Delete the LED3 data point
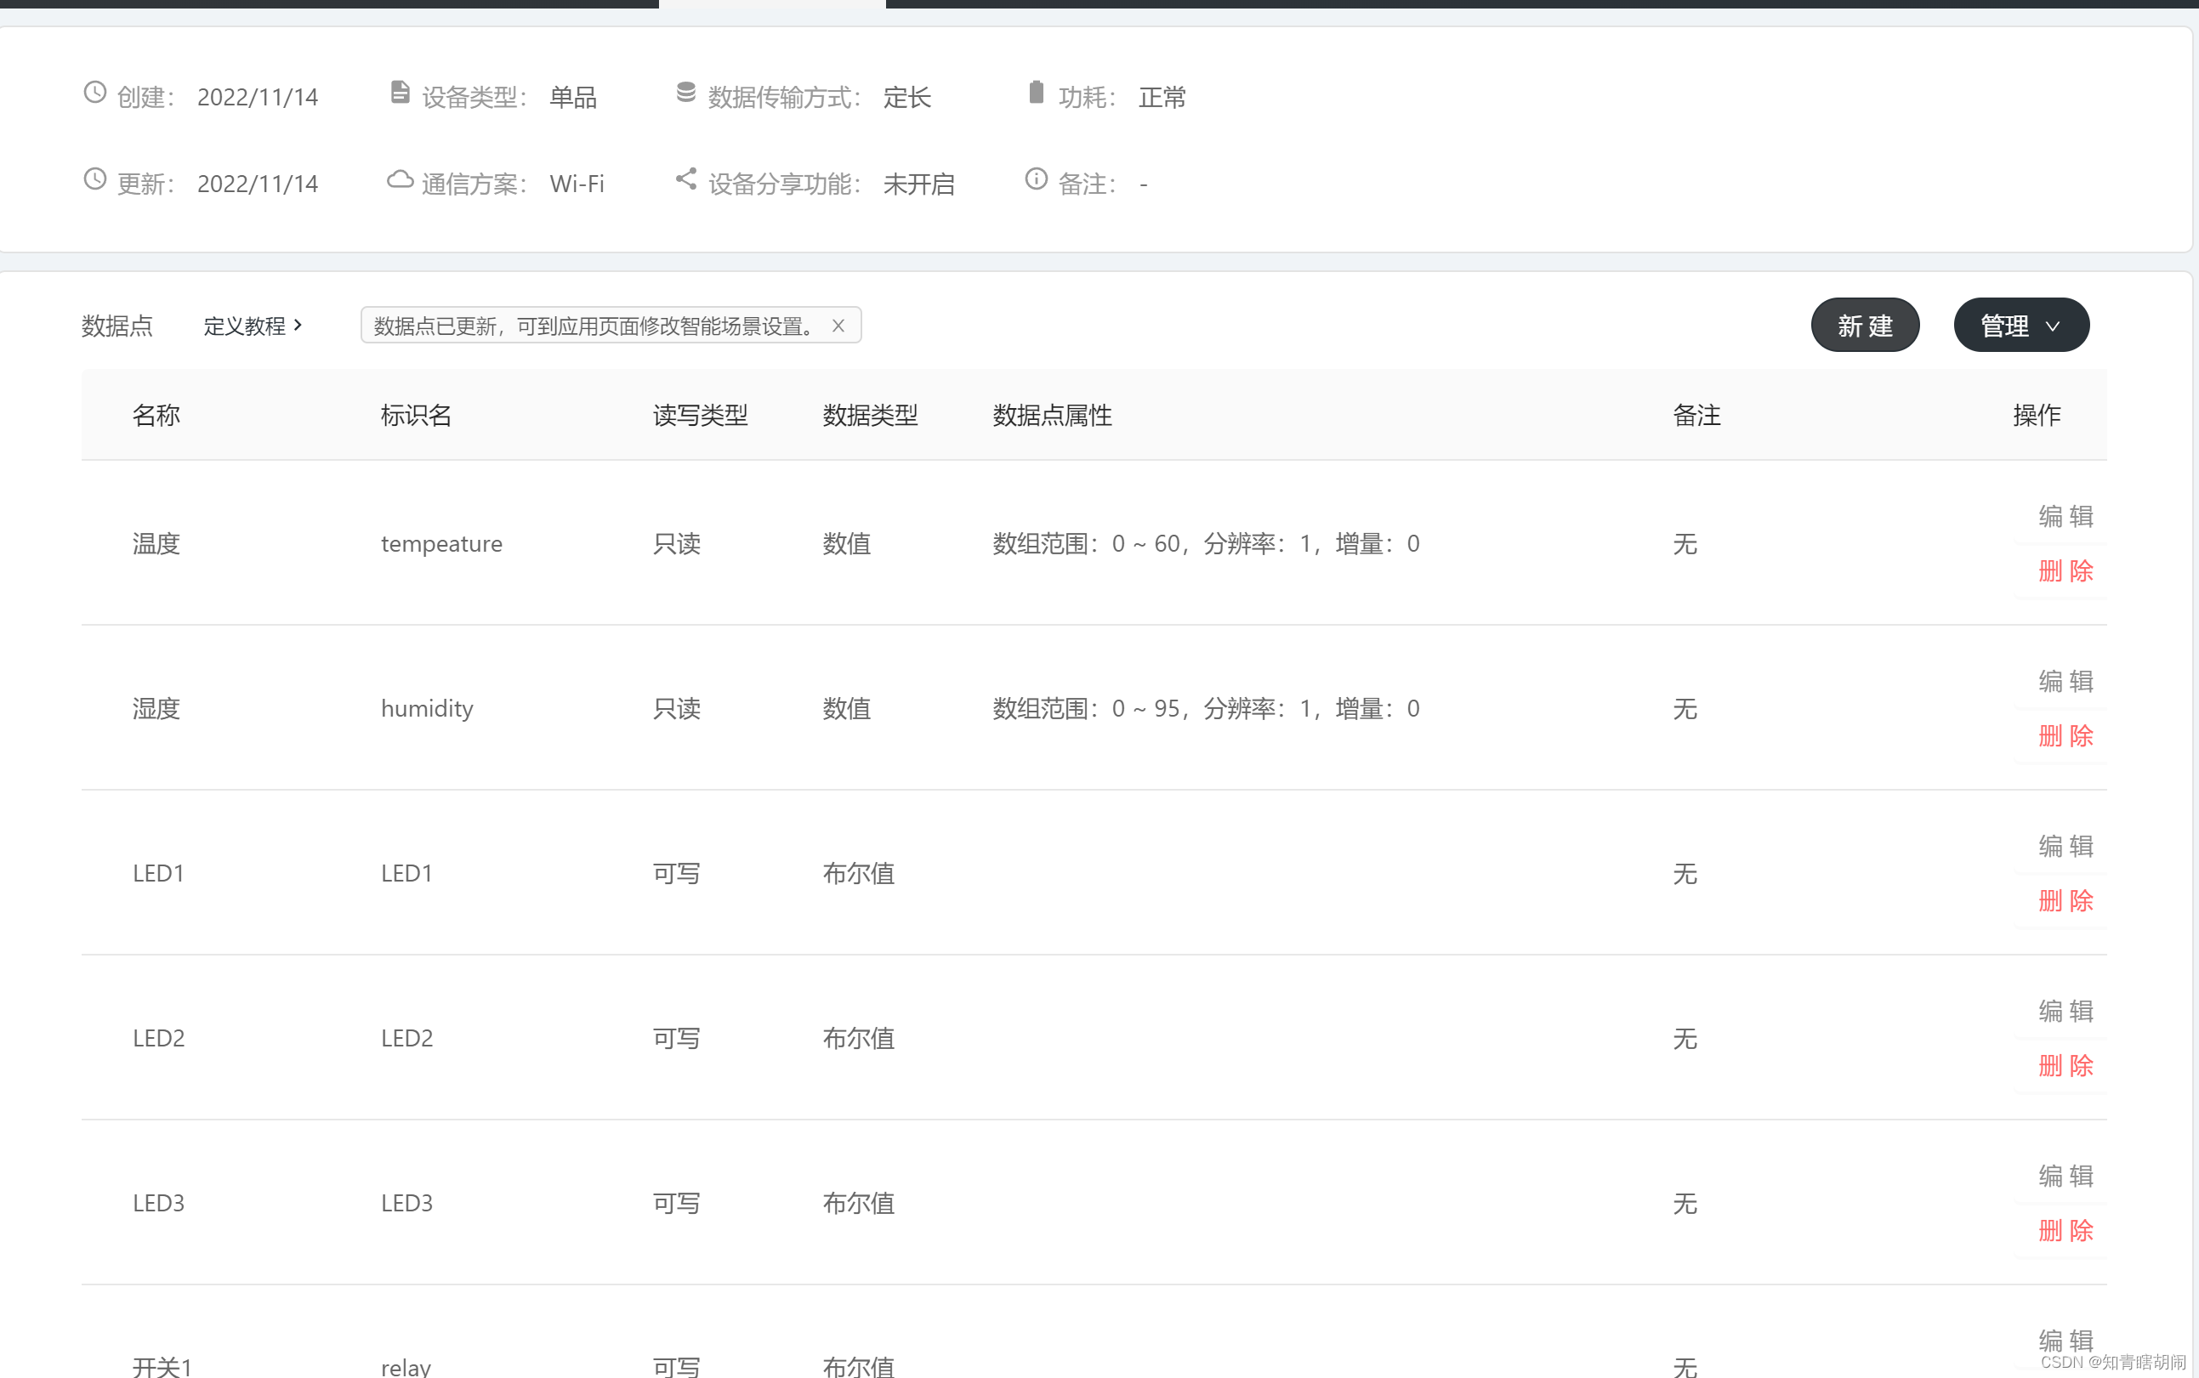Screen dimensions: 2199x1378 coord(2065,1230)
